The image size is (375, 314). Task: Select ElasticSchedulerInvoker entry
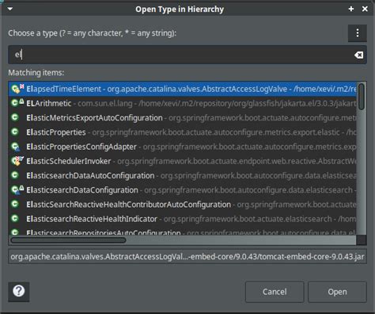[183, 161]
